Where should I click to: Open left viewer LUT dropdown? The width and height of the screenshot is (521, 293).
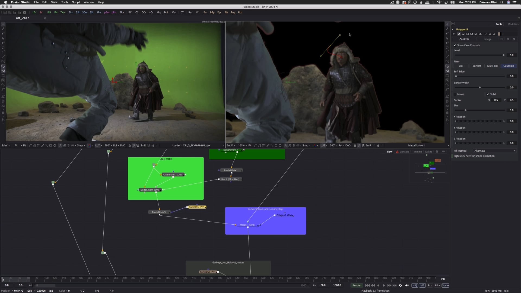point(98,146)
